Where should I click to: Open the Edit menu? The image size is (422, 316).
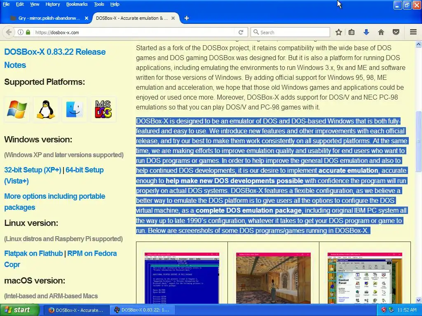20,4
